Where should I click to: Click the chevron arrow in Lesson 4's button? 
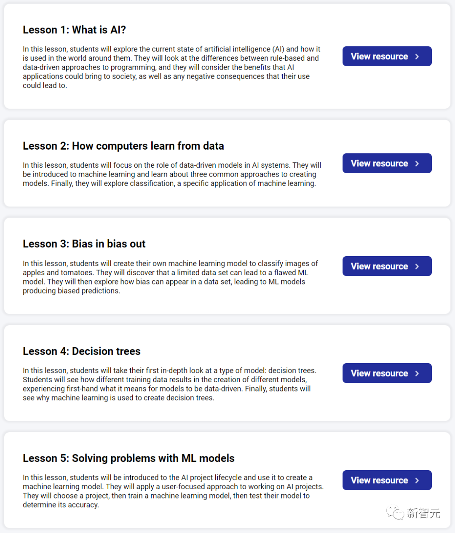(x=417, y=373)
